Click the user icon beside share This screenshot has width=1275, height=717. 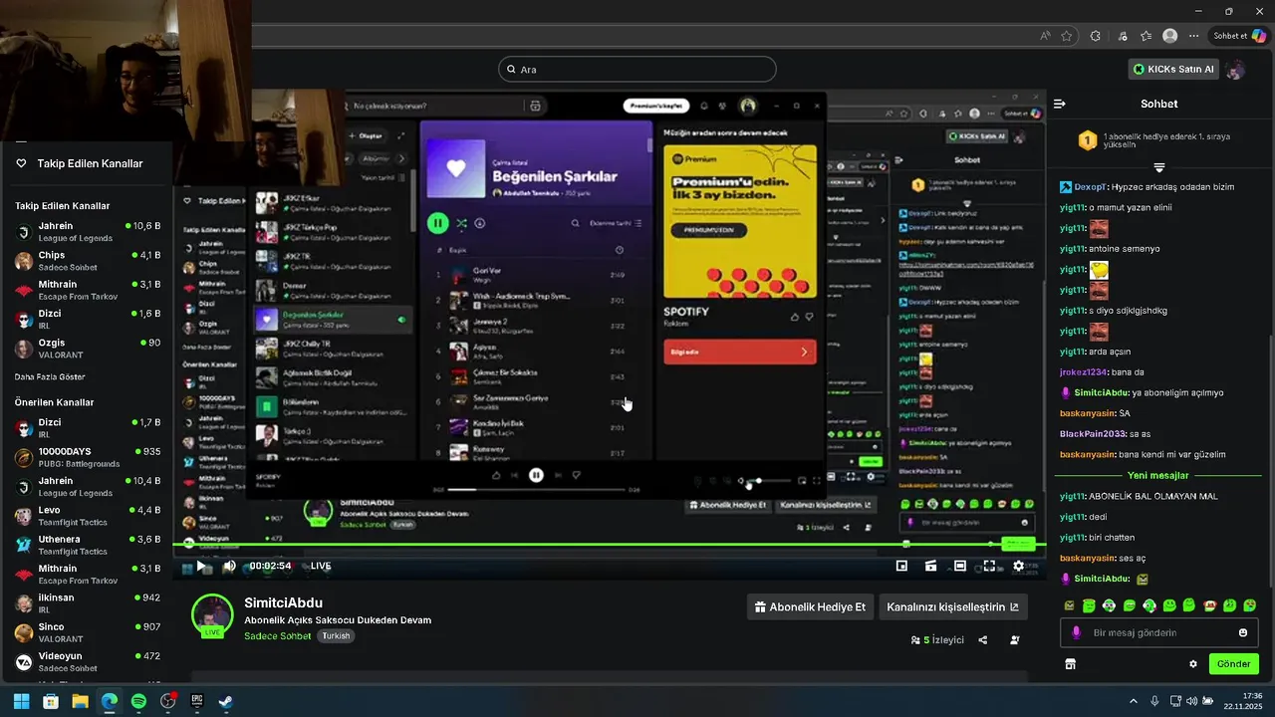pyautogui.click(x=1015, y=640)
